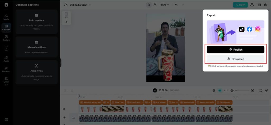Click the microphone record icon in timeline
The height and width of the screenshot is (125, 271).
click(x=214, y=90)
